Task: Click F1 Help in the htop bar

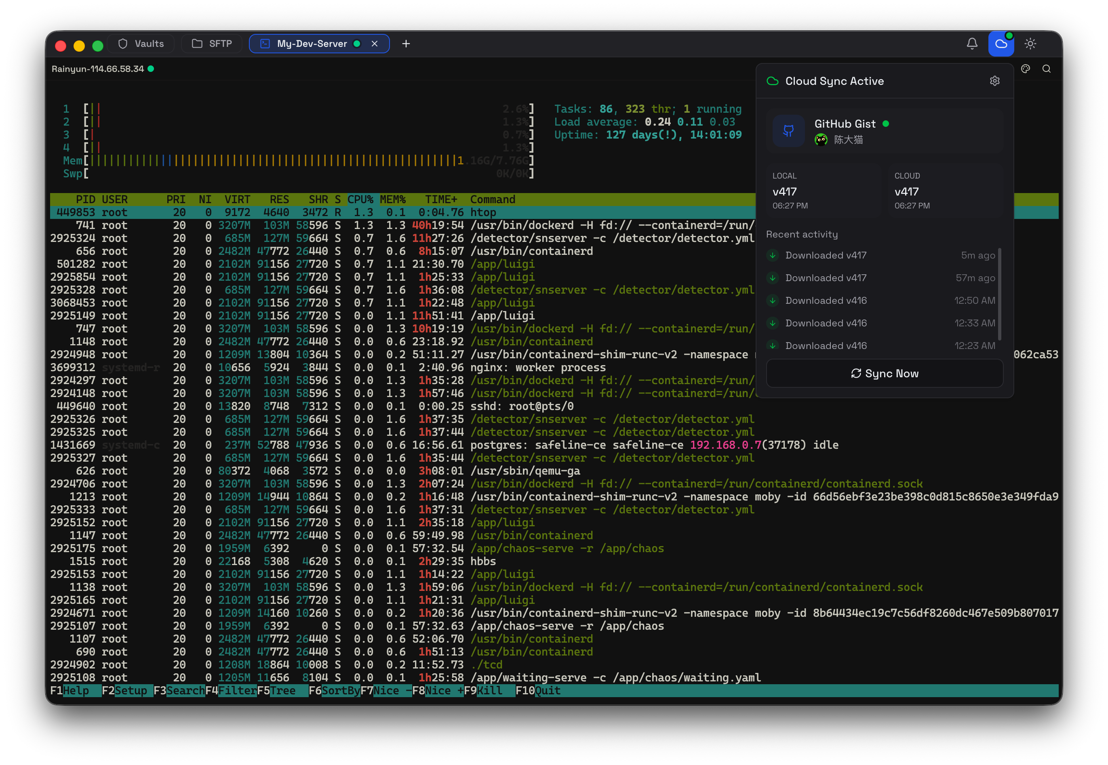Action: click(x=72, y=690)
